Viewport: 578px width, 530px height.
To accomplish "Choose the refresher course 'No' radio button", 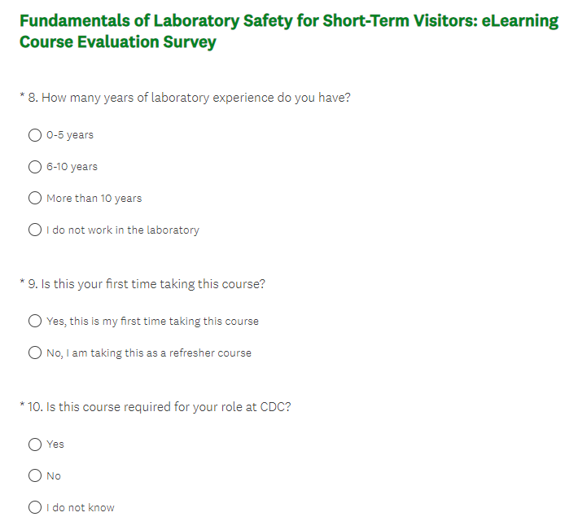I will coord(35,353).
